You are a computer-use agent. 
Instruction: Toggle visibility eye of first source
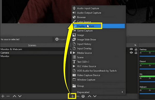(x=131, y=49)
